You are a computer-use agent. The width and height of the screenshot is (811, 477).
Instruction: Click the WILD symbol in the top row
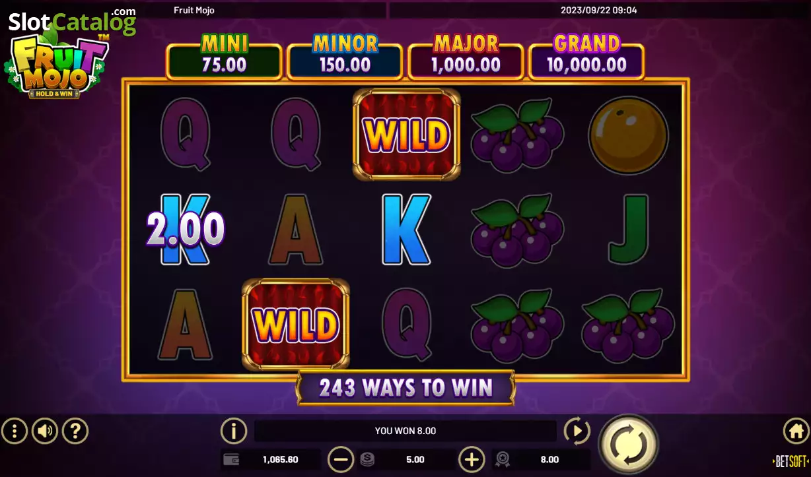(407, 135)
